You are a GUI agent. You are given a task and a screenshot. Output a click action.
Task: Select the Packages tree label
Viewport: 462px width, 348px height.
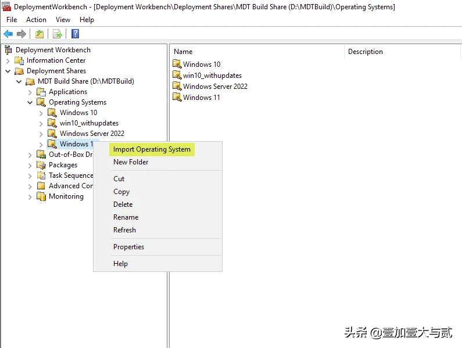[x=63, y=165]
